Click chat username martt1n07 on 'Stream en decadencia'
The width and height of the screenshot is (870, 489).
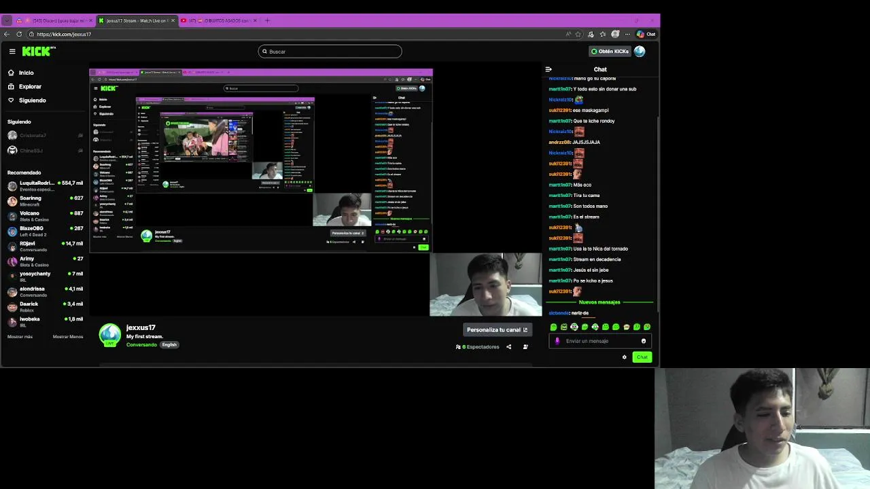[560, 259]
